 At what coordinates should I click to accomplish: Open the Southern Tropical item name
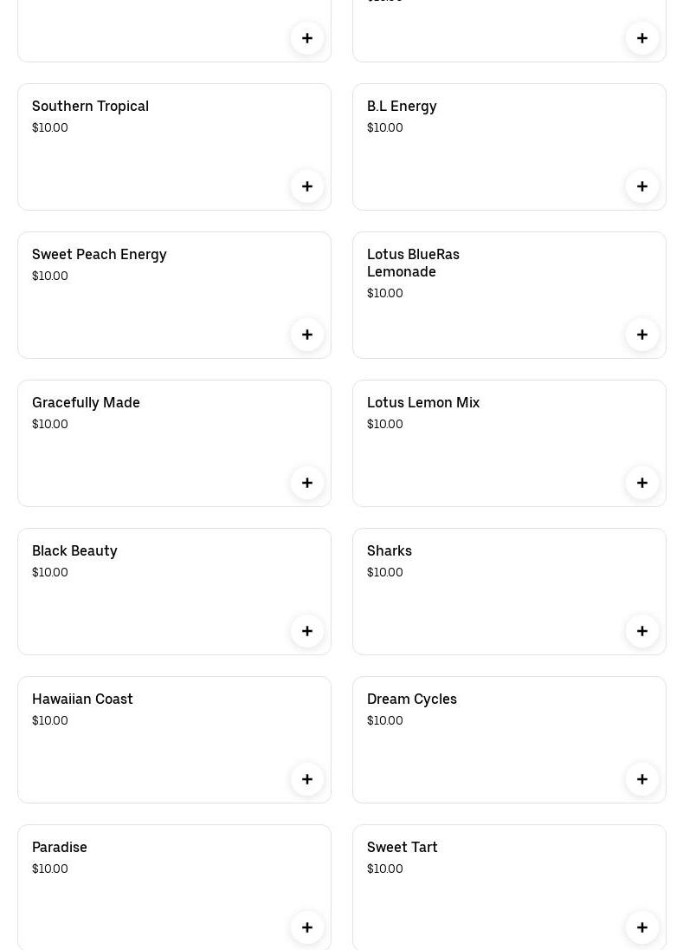coord(90,106)
